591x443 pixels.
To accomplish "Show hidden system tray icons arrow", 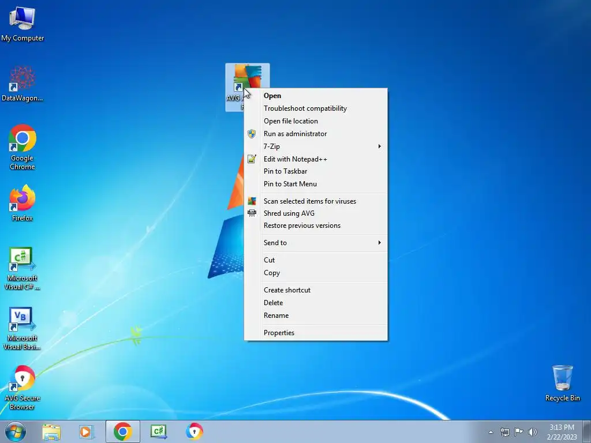I will [x=491, y=432].
